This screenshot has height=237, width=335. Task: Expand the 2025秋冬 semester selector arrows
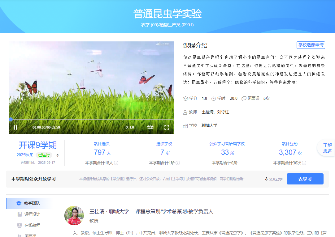(57, 155)
